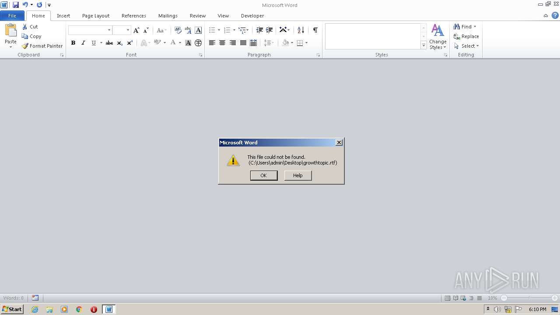Grow font size with large A icon
The height and width of the screenshot is (315, 560).
pos(136,30)
